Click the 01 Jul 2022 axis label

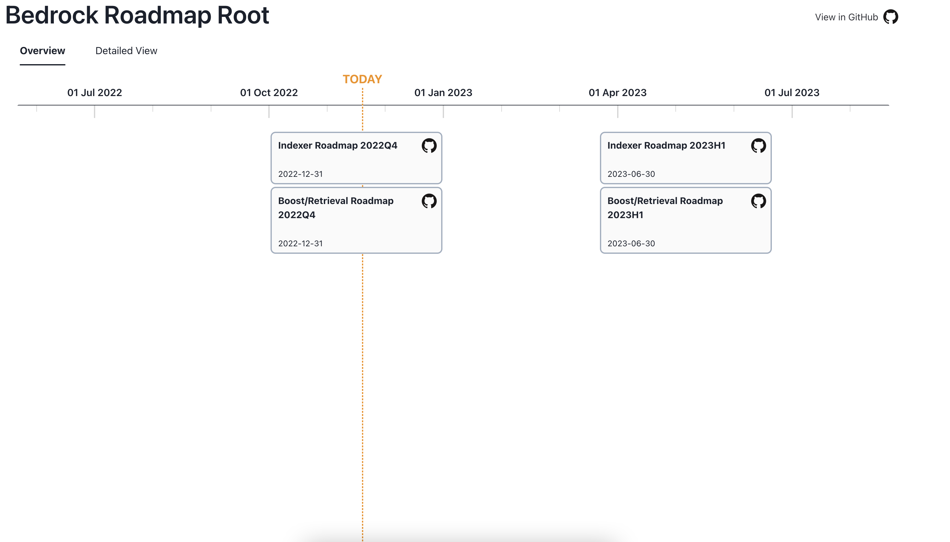pos(95,93)
